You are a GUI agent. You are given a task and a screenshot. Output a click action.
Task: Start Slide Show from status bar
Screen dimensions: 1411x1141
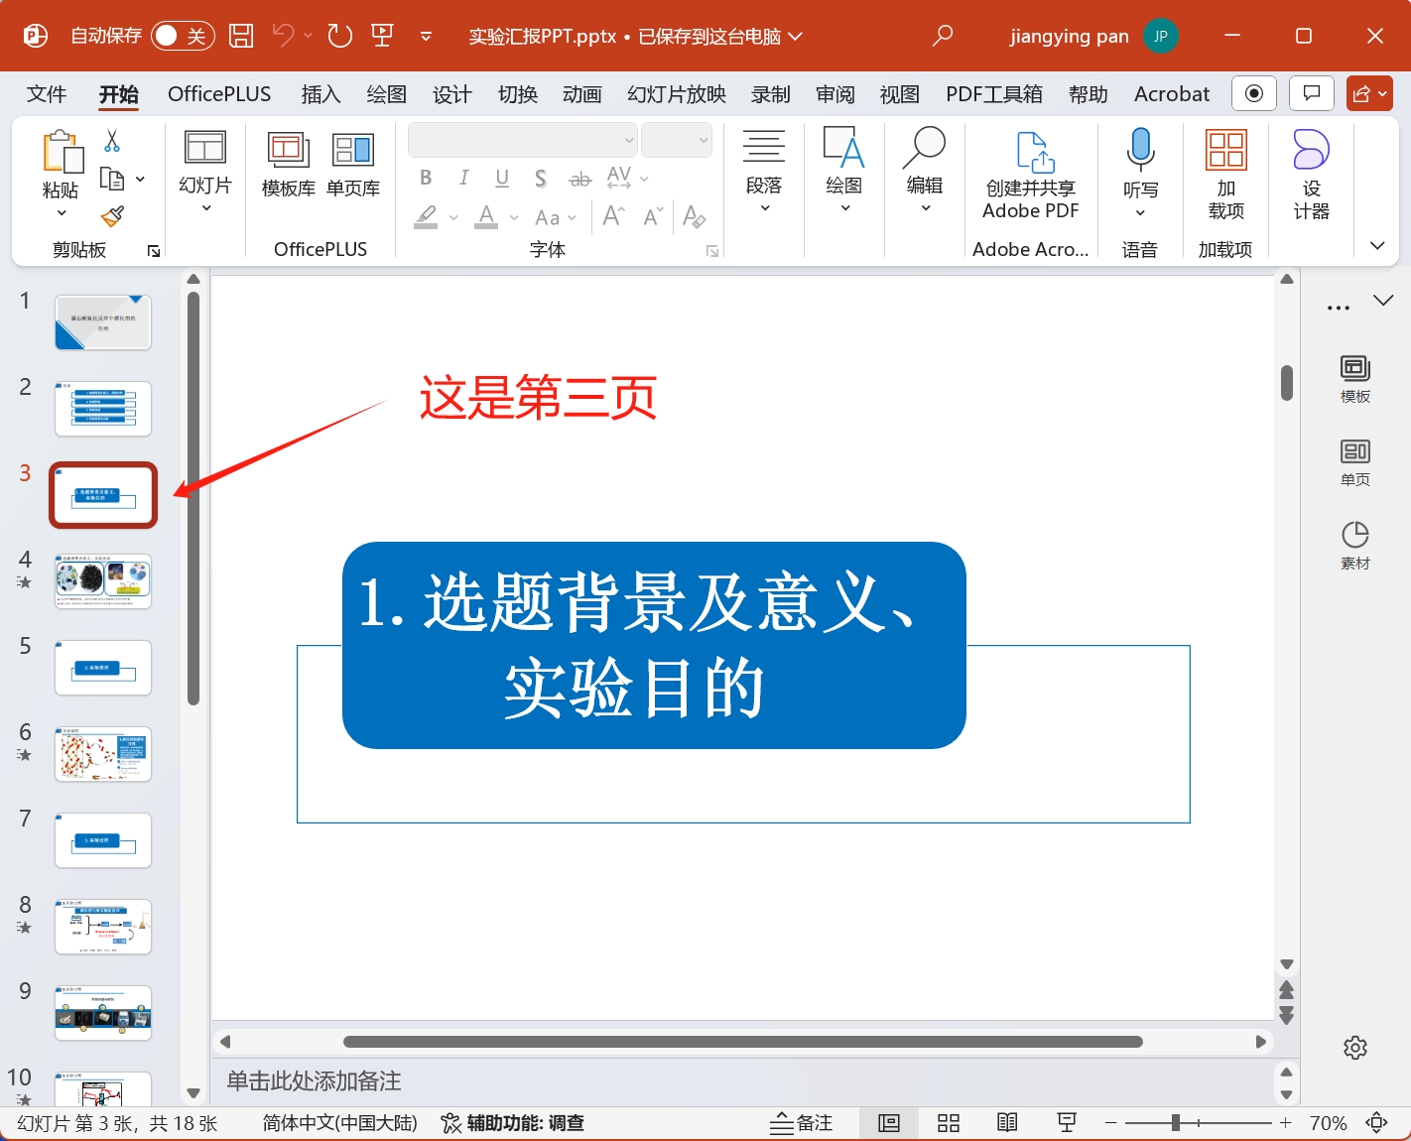pyautogui.click(x=1066, y=1122)
